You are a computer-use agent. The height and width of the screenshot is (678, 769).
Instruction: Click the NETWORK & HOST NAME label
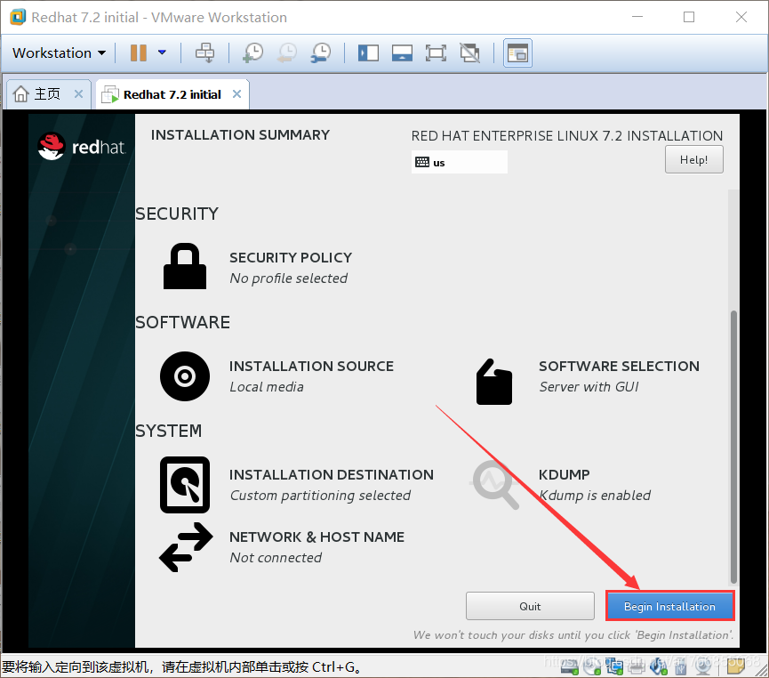316,537
